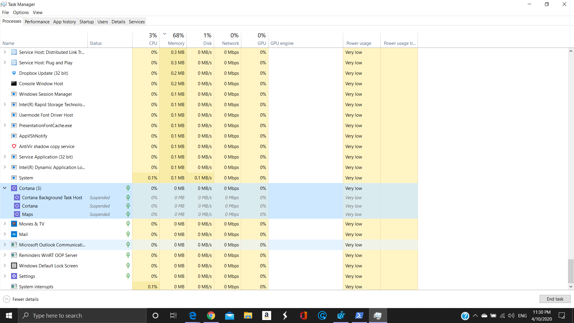The image size is (574, 323).
Task: Open the Options menu
Action: click(21, 13)
